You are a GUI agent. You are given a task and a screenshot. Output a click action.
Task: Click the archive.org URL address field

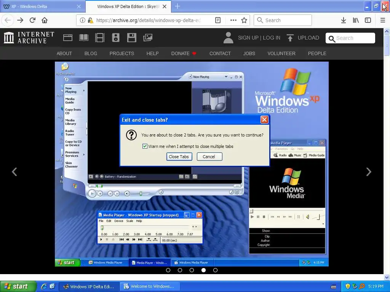click(x=148, y=20)
